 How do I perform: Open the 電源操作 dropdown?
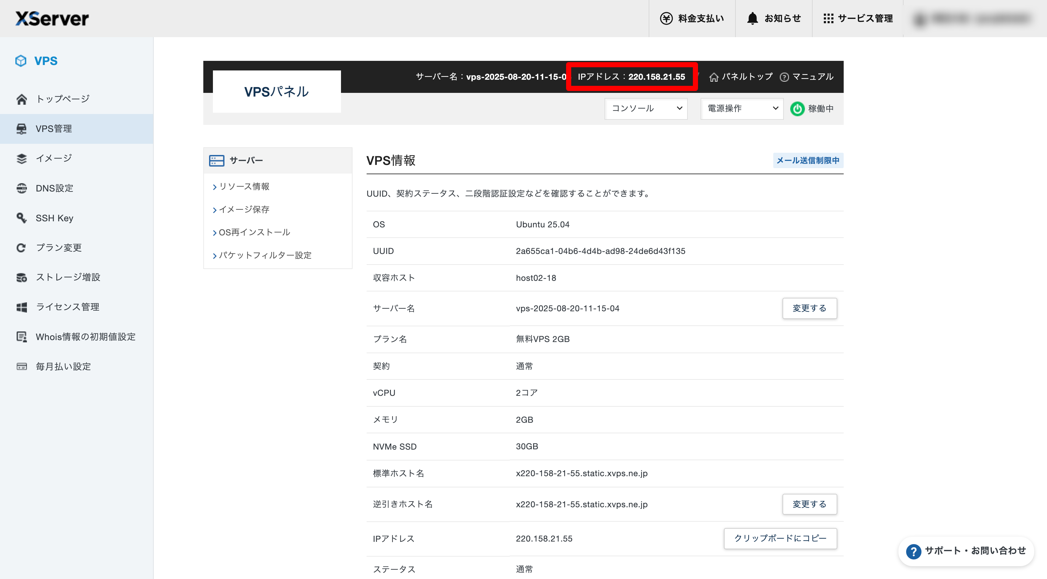pyautogui.click(x=742, y=109)
